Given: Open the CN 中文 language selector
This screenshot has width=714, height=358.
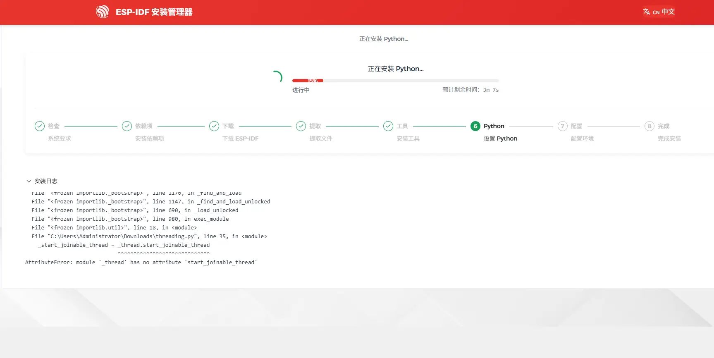Looking at the screenshot, I should (659, 12).
